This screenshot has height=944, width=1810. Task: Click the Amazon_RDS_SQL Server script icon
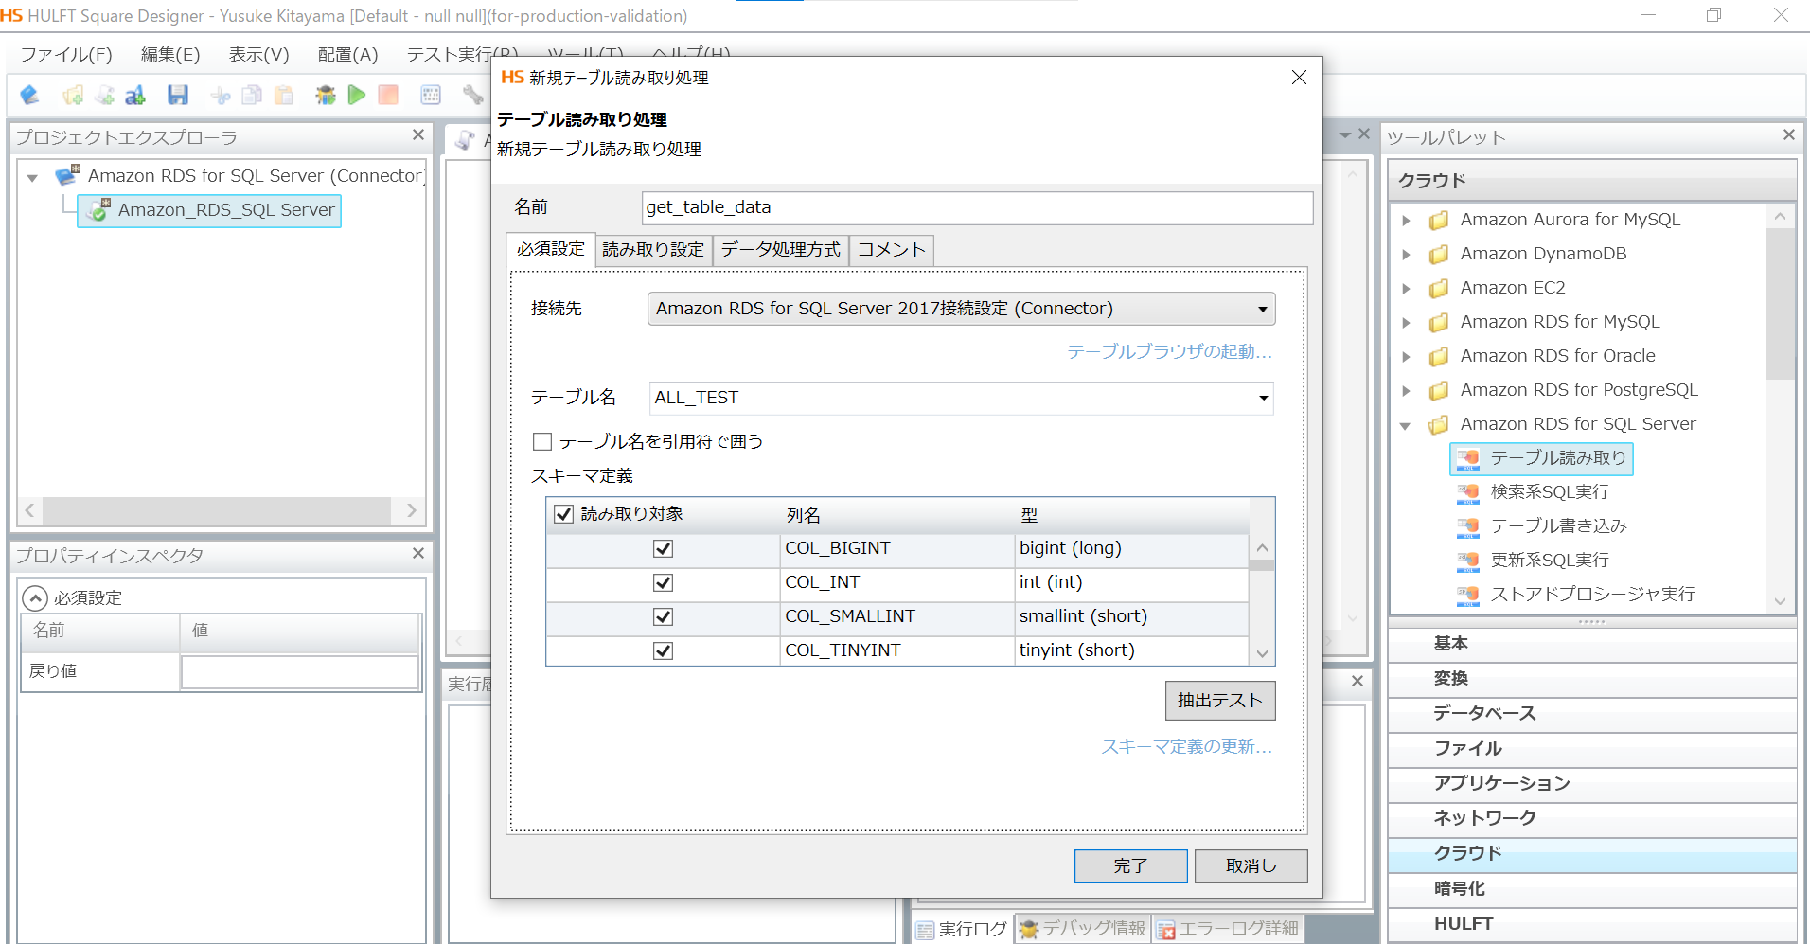[98, 209]
